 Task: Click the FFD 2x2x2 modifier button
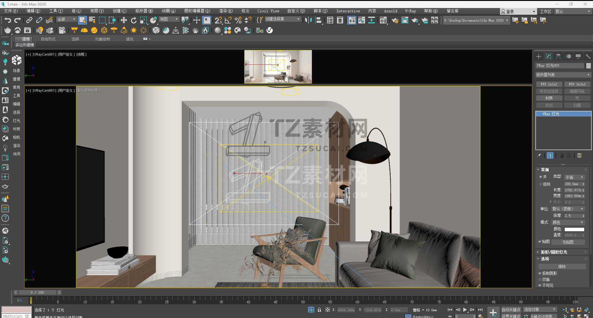(x=549, y=84)
